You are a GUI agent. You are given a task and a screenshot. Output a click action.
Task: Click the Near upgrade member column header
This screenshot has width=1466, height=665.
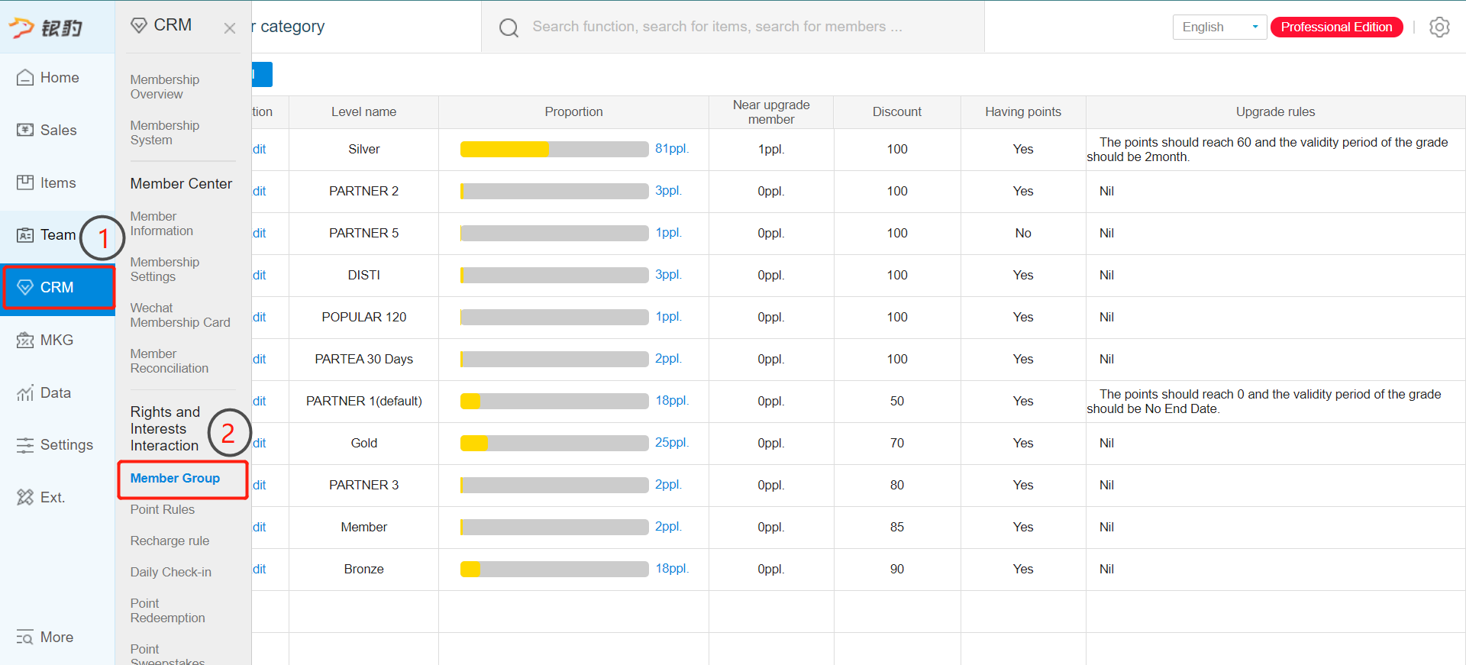click(x=771, y=112)
